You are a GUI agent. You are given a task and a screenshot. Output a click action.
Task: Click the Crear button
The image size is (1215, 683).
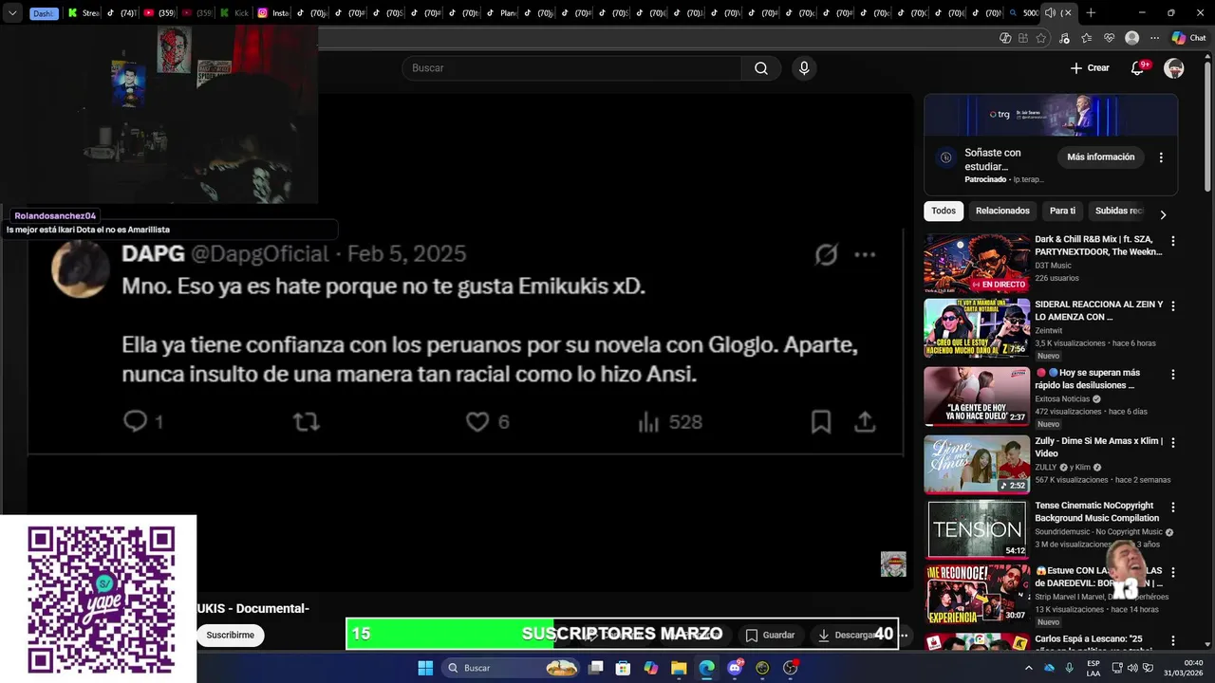pos(1090,68)
